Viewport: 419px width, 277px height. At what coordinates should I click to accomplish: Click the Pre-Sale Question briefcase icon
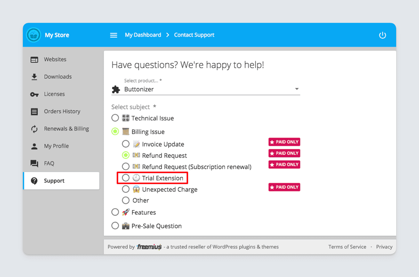126,226
